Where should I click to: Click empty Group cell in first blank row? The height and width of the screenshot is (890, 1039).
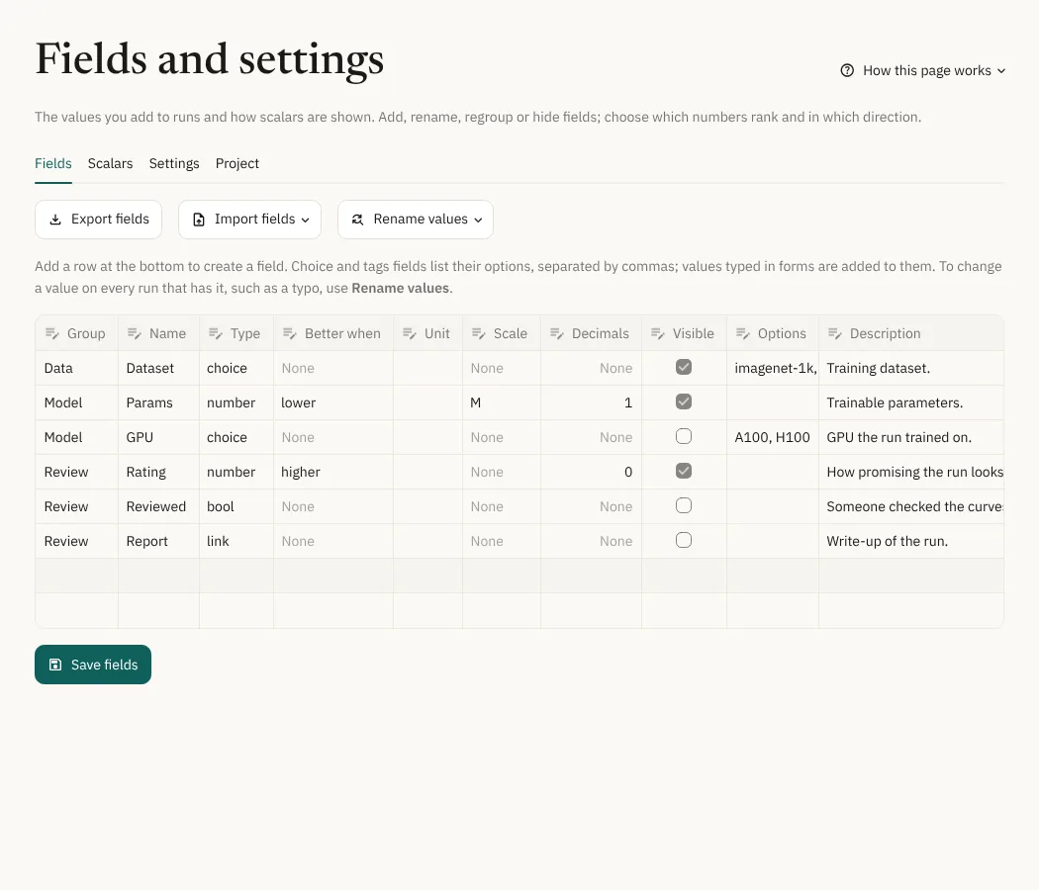tap(77, 576)
